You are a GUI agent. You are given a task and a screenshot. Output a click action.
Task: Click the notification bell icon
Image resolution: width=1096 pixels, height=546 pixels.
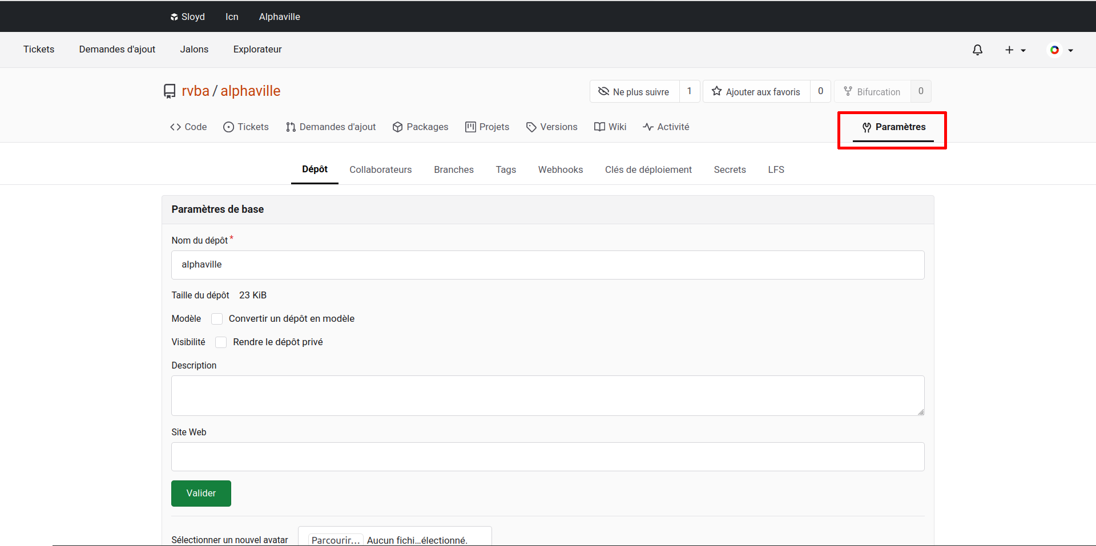pyautogui.click(x=977, y=50)
